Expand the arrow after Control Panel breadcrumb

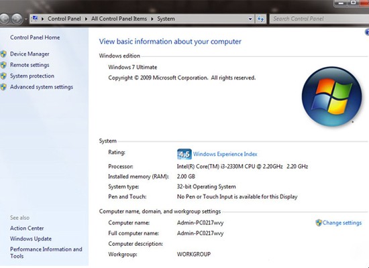tap(86, 19)
